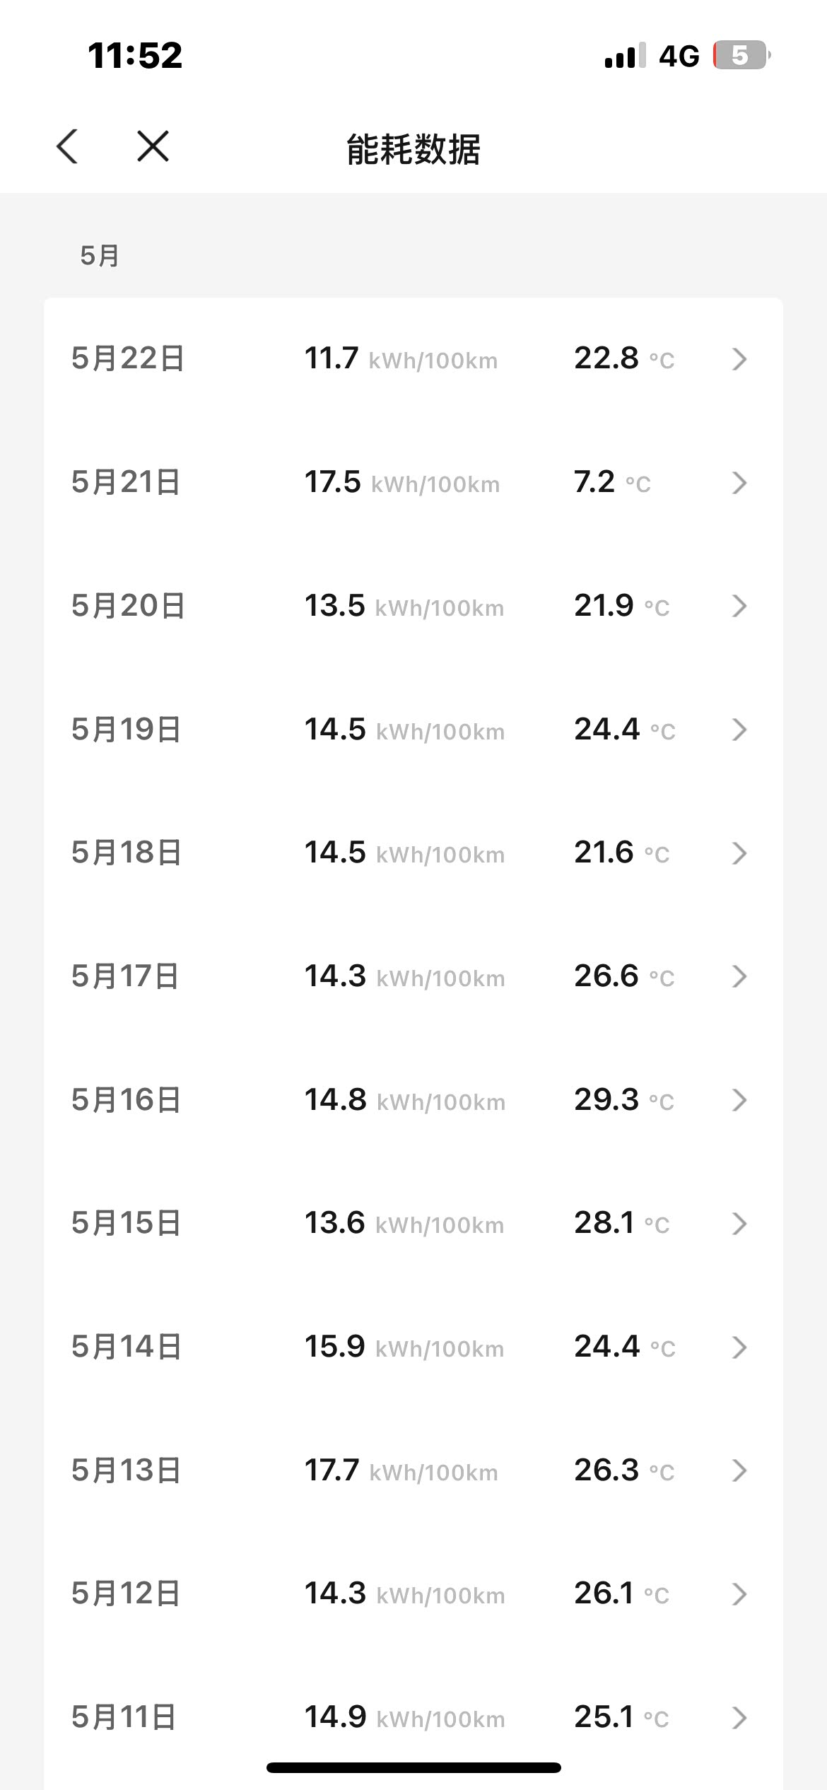Select the 5月11日 list row
Screen dimensions: 827x1790
pos(413,1717)
